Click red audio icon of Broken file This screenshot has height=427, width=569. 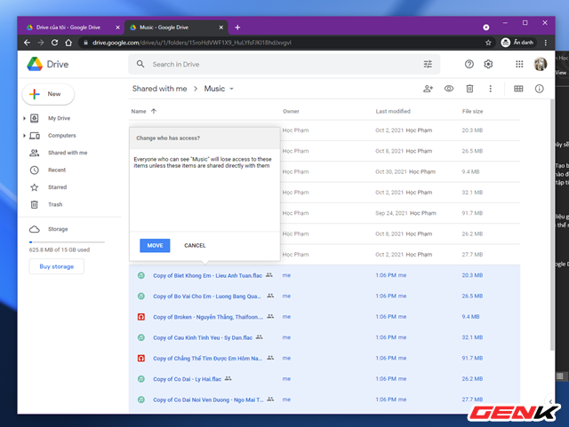141,317
